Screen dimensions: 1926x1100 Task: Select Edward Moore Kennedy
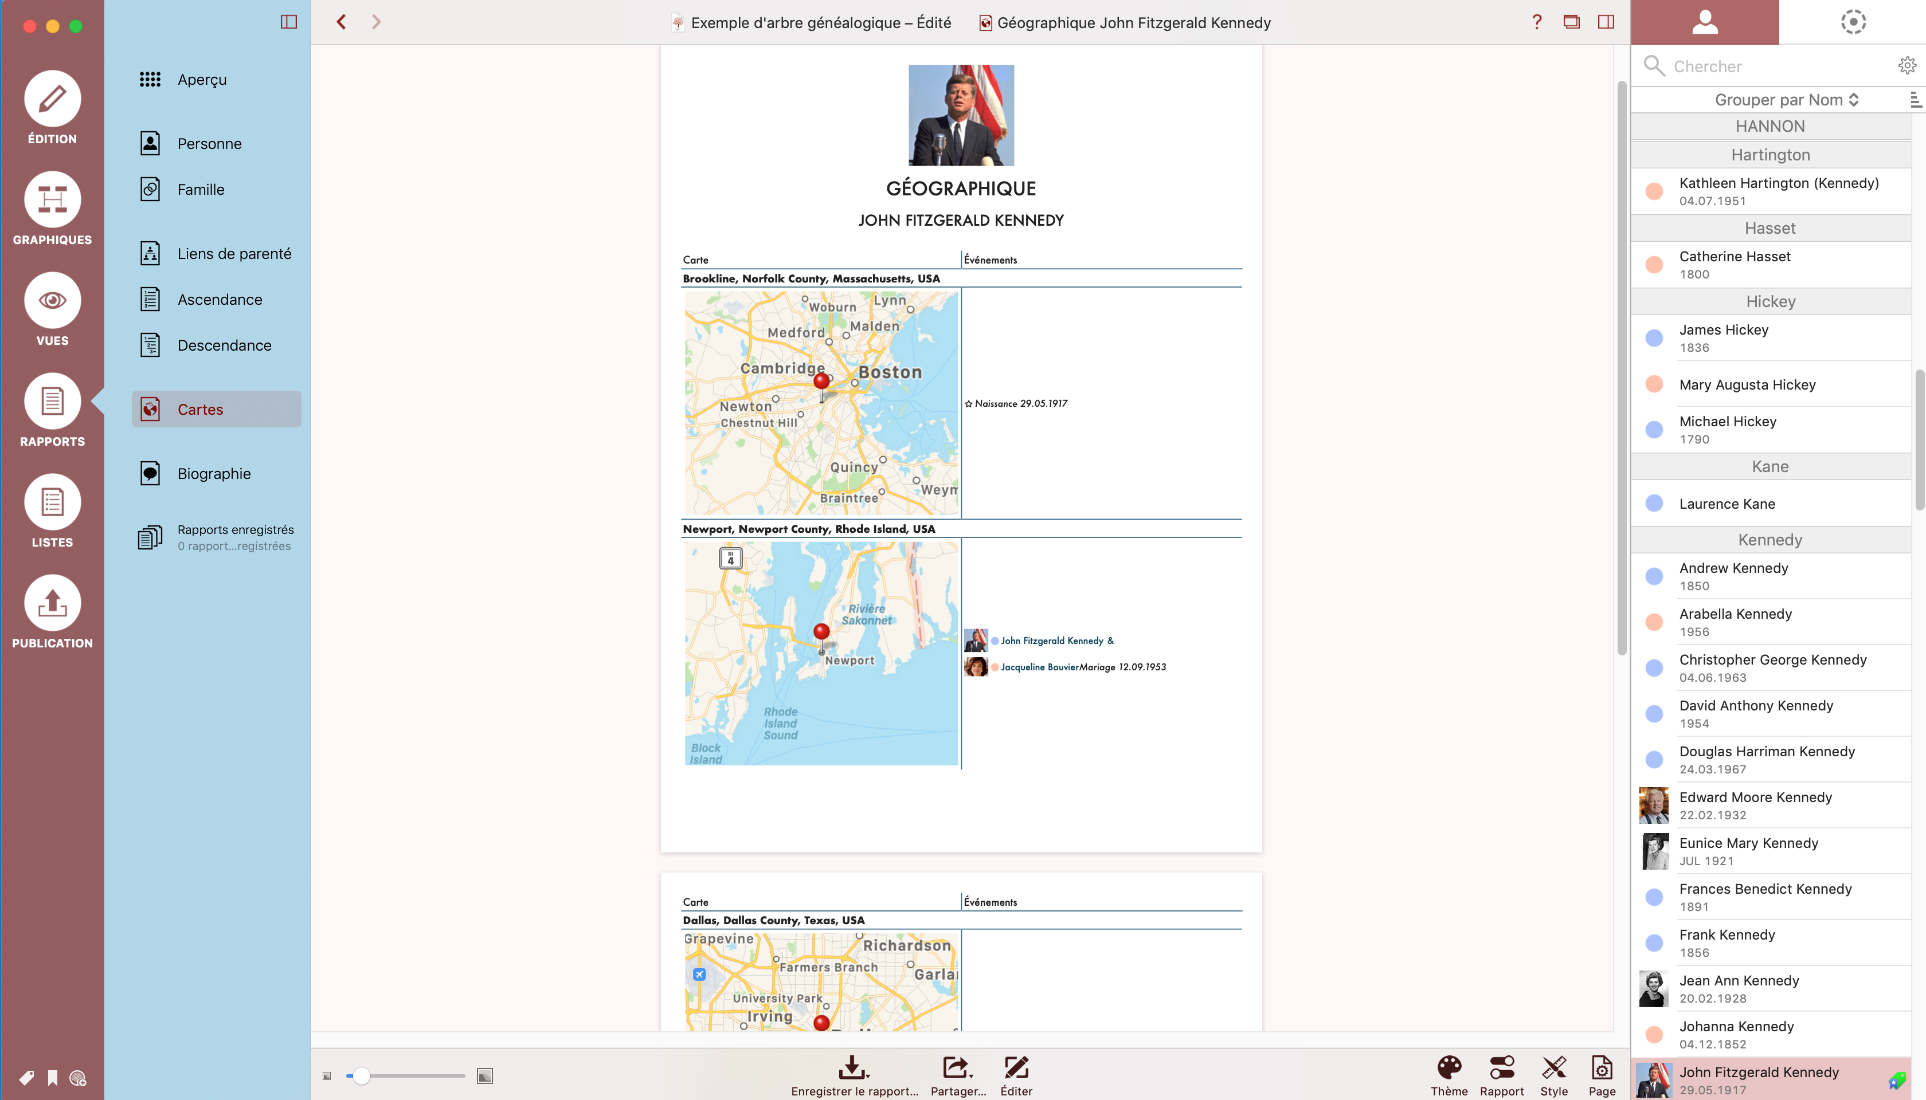[1770, 806]
